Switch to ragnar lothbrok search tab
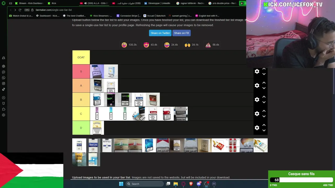The width and height of the screenshot is (335, 188). pos(191,3)
